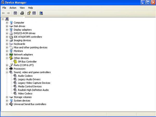Expand the System devices category
The height and width of the screenshot is (117, 156).
[x=7, y=101]
